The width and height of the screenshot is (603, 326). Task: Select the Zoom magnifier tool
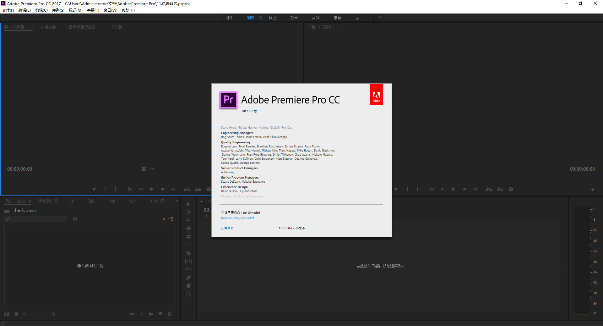[188, 294]
